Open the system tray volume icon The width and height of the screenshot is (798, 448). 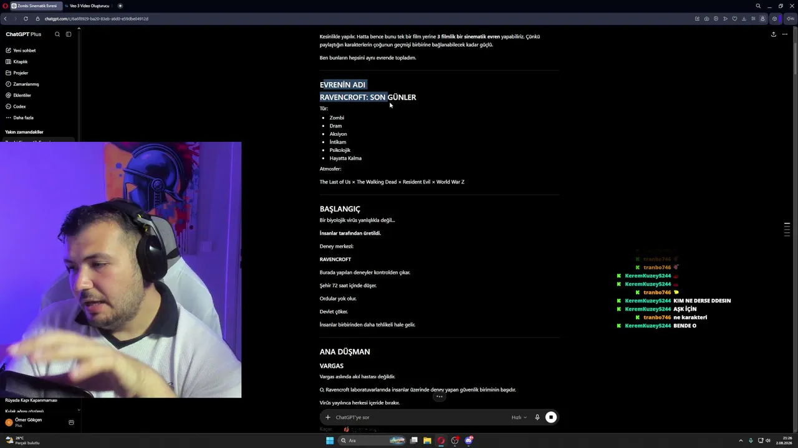coord(767,441)
